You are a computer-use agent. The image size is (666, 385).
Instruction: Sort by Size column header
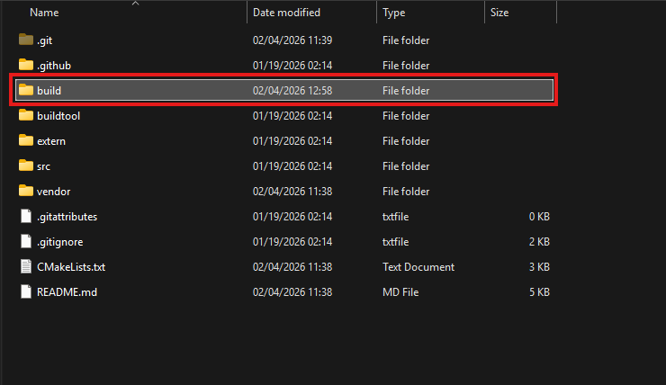[x=499, y=13]
